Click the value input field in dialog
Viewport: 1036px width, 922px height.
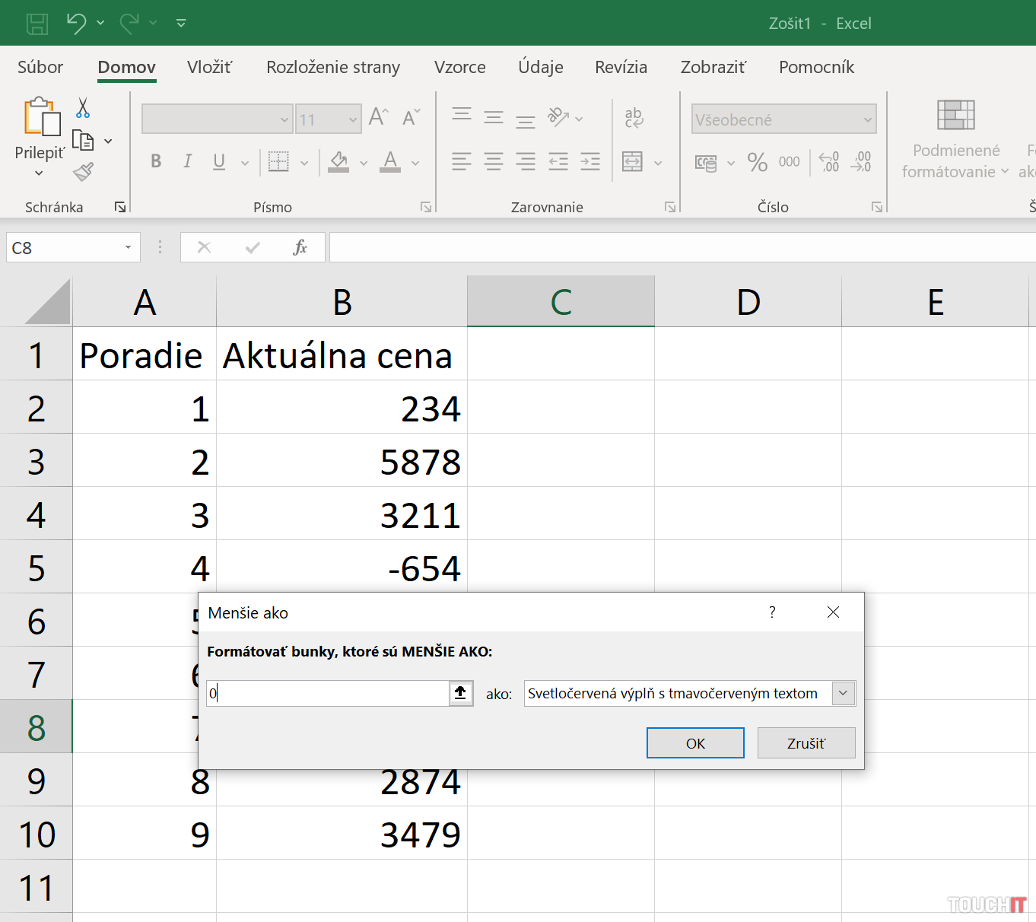coord(327,693)
